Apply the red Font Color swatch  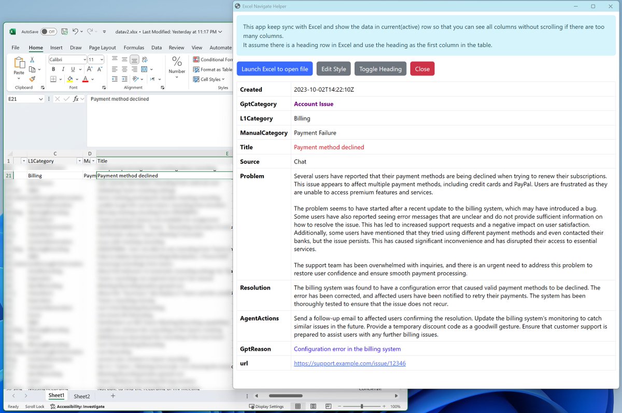[x=85, y=79]
